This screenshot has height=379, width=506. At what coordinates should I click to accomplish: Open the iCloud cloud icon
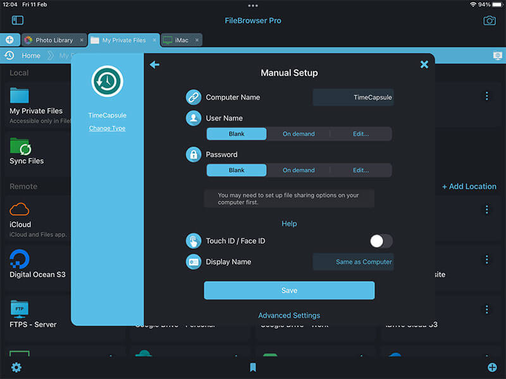tap(20, 210)
